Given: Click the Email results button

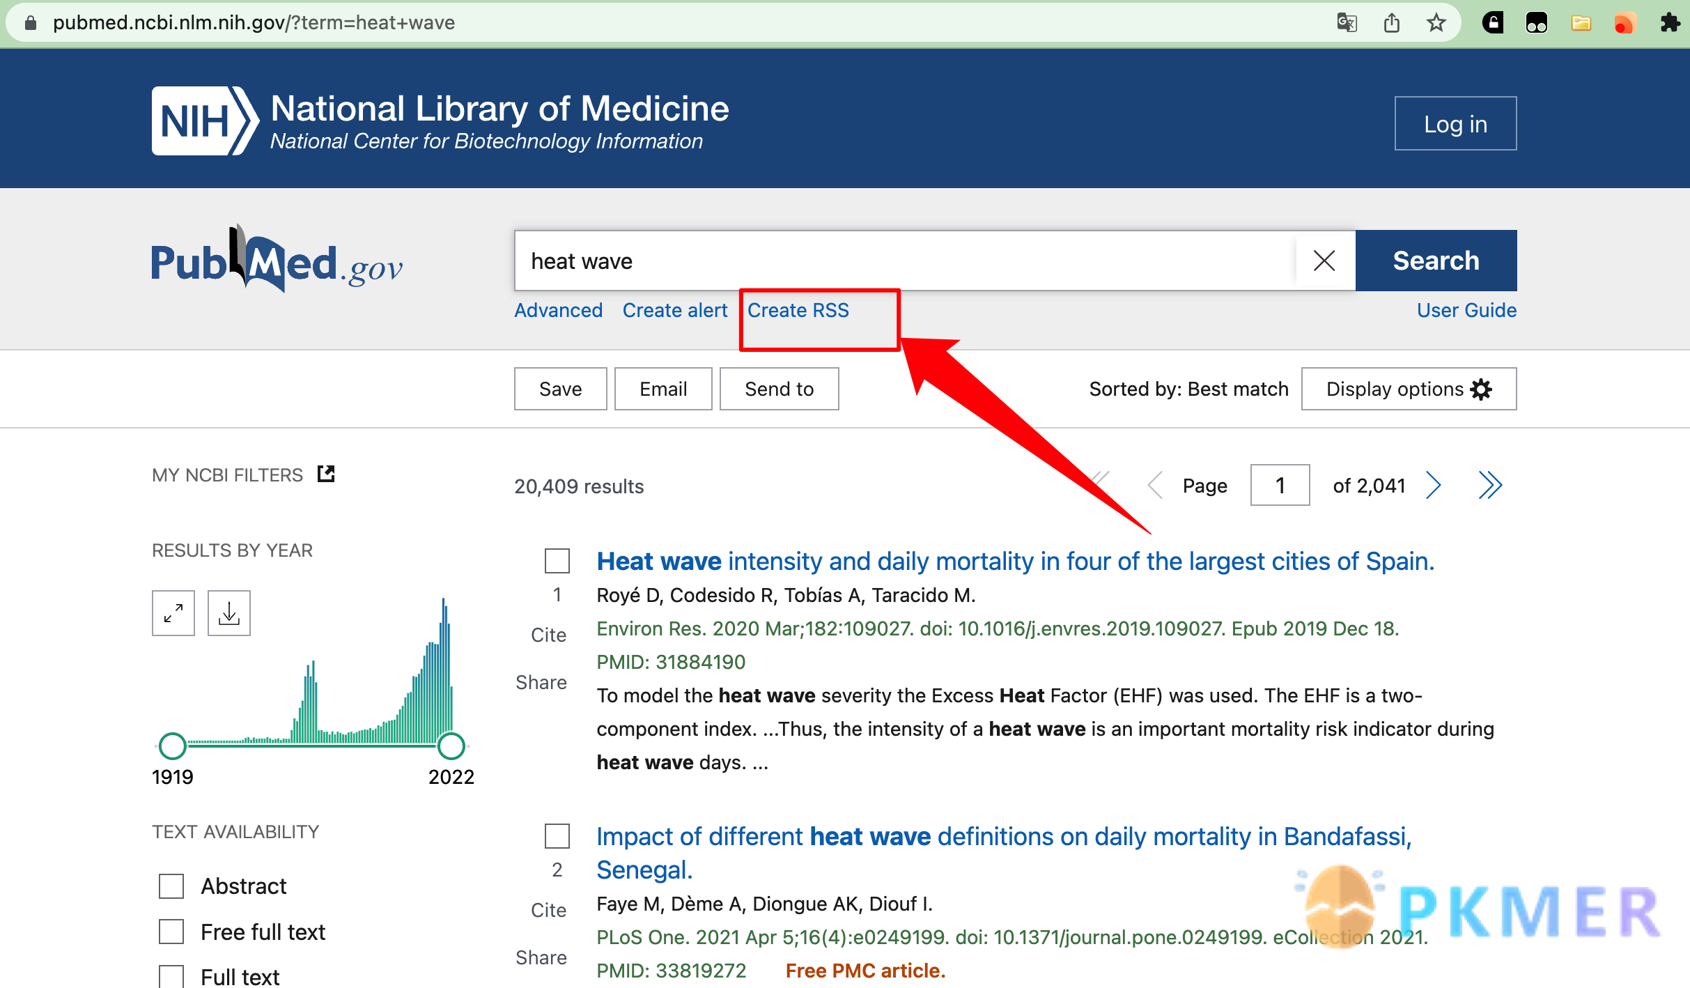Looking at the screenshot, I should click(x=663, y=389).
